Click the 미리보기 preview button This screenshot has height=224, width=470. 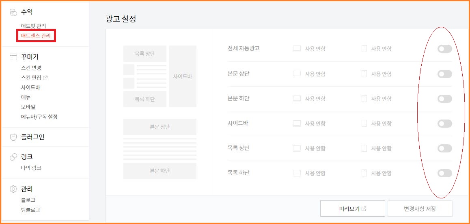[352, 209]
